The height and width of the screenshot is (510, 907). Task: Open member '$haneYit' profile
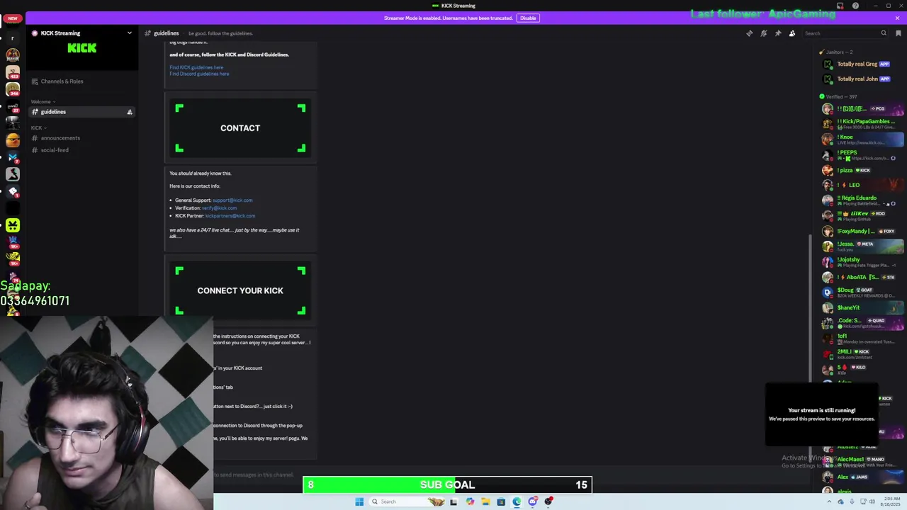tap(861, 307)
